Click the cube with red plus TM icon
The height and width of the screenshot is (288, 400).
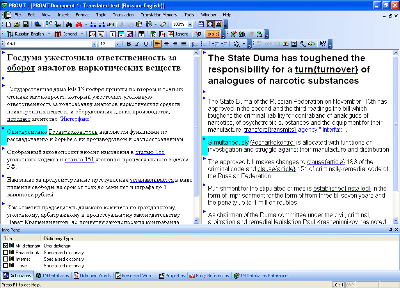pyautogui.click(x=234, y=34)
